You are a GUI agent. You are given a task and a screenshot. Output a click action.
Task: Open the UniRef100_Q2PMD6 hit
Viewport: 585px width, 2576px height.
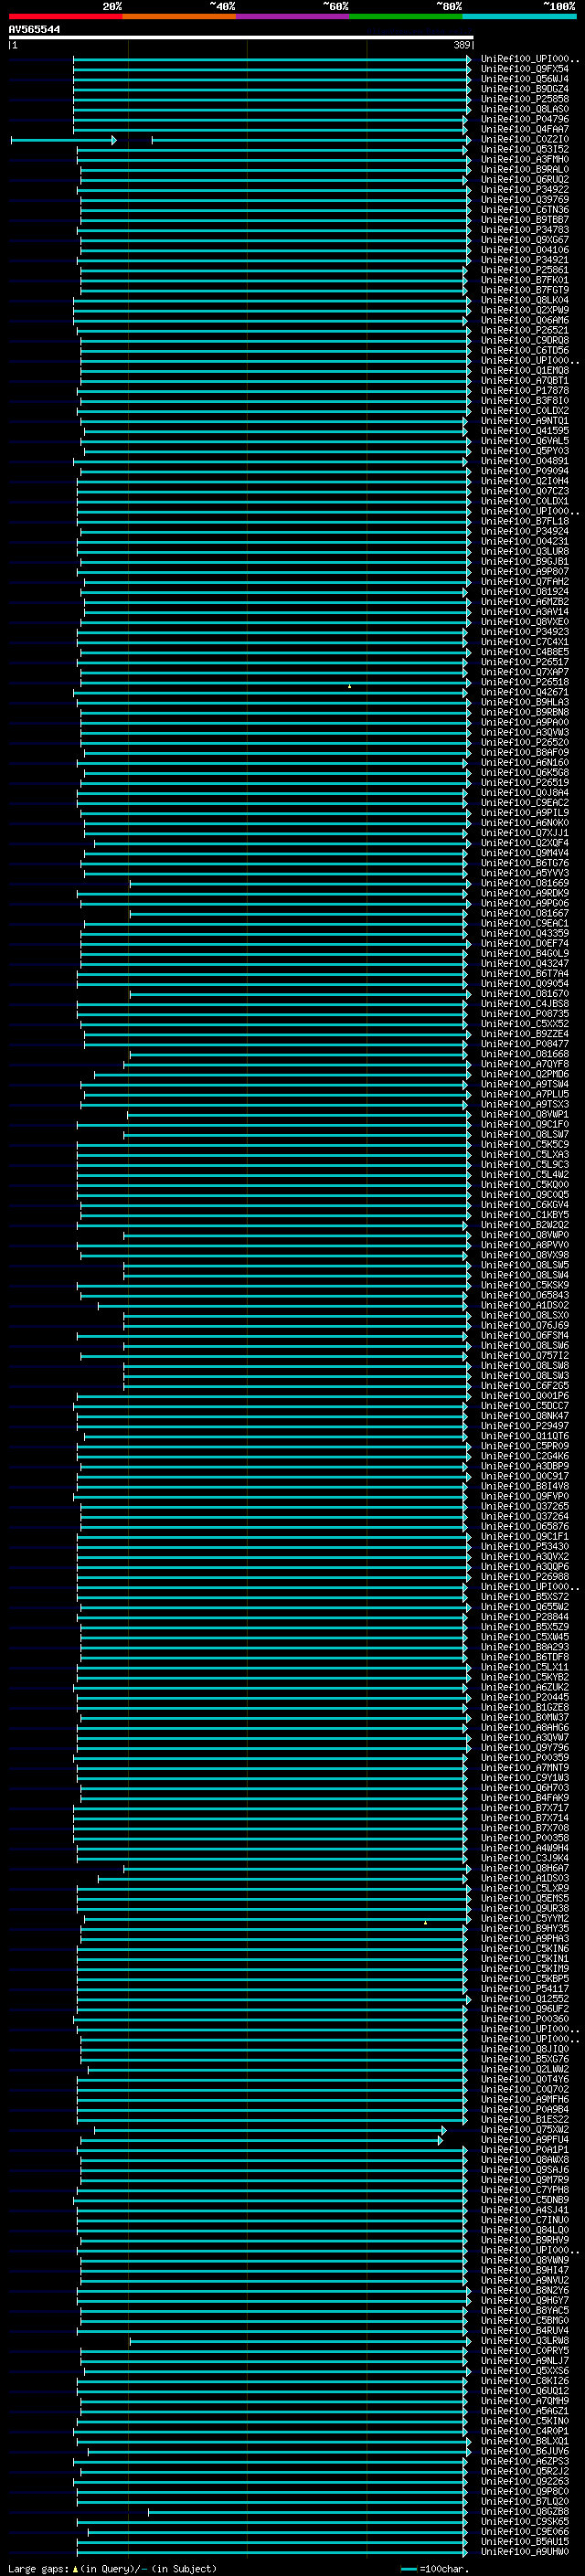tap(525, 1074)
